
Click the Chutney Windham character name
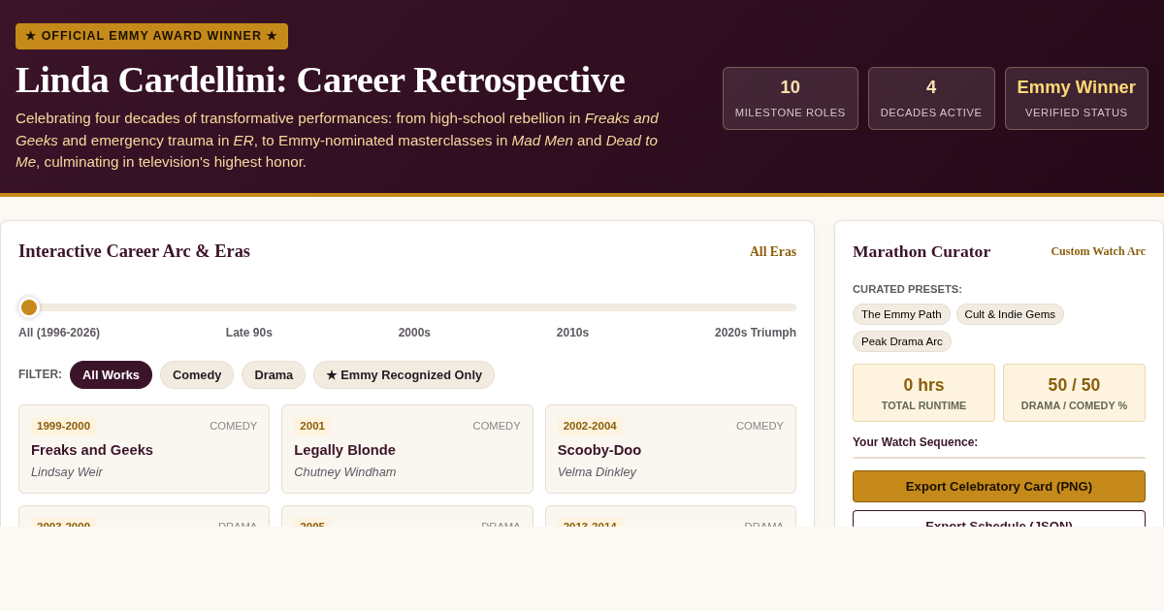(x=345, y=472)
